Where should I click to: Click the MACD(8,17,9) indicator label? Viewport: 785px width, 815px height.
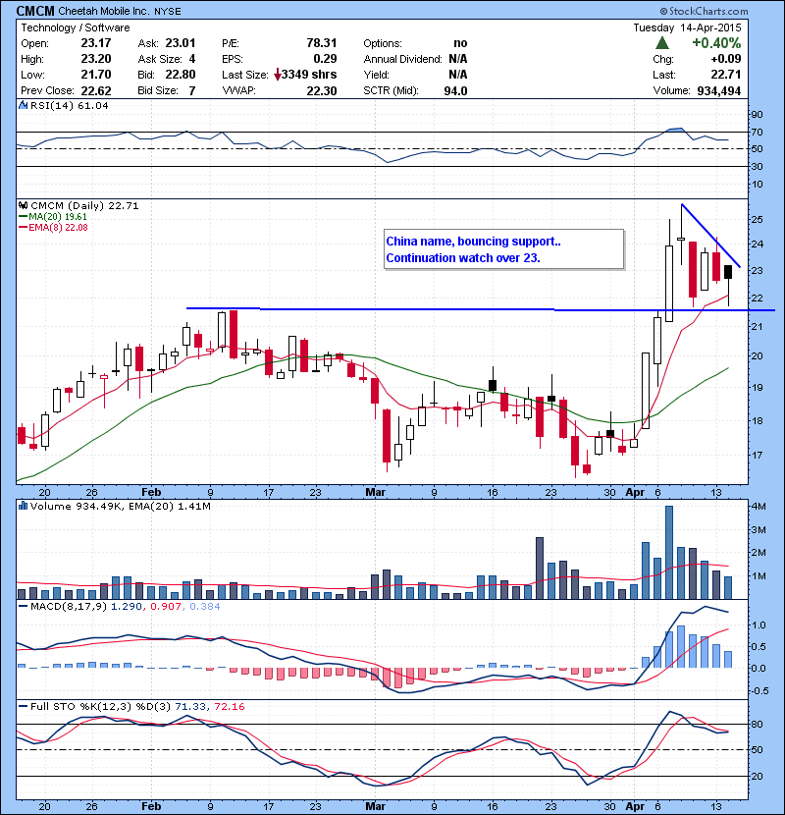[69, 607]
